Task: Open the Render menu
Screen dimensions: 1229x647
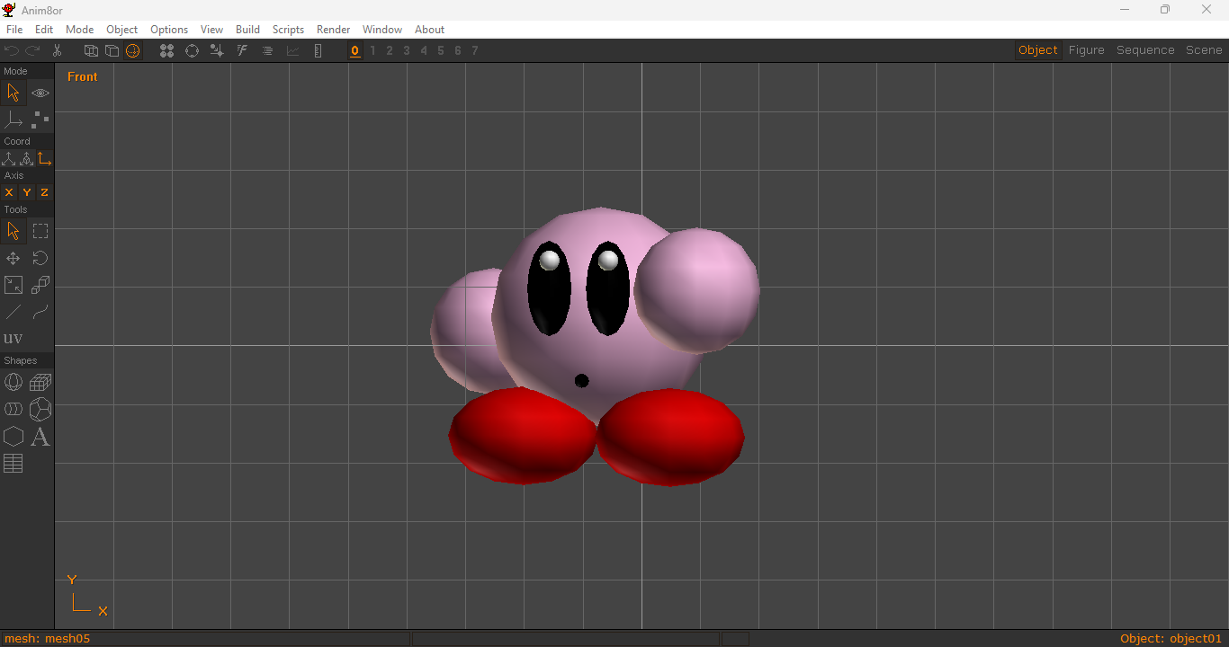Action: (x=333, y=30)
